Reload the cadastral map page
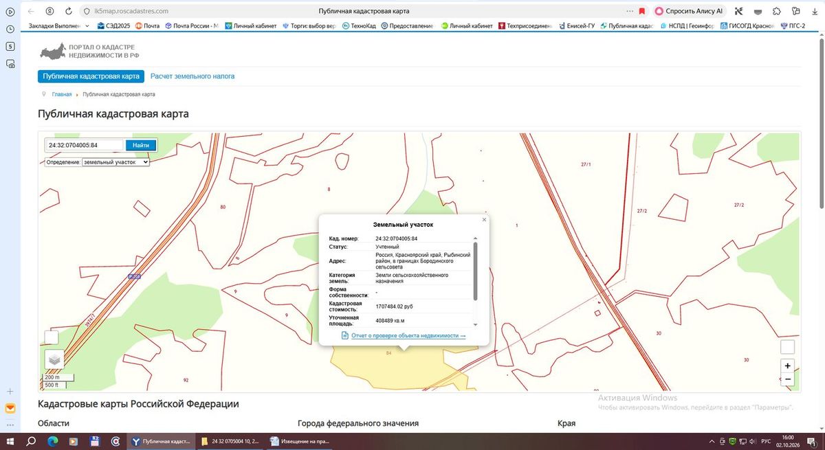 coord(69,11)
